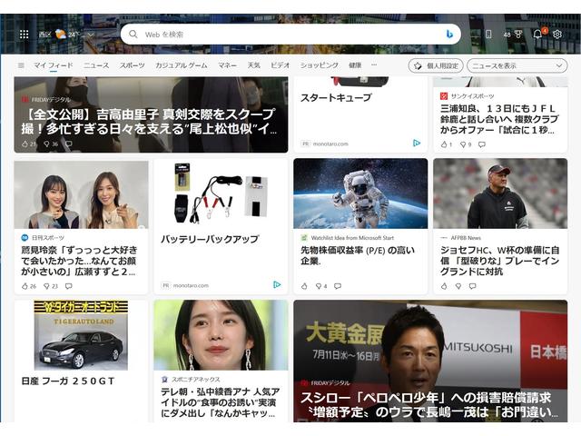Like the ジョセフHC article
This screenshot has height=436, width=581.
[444, 286]
